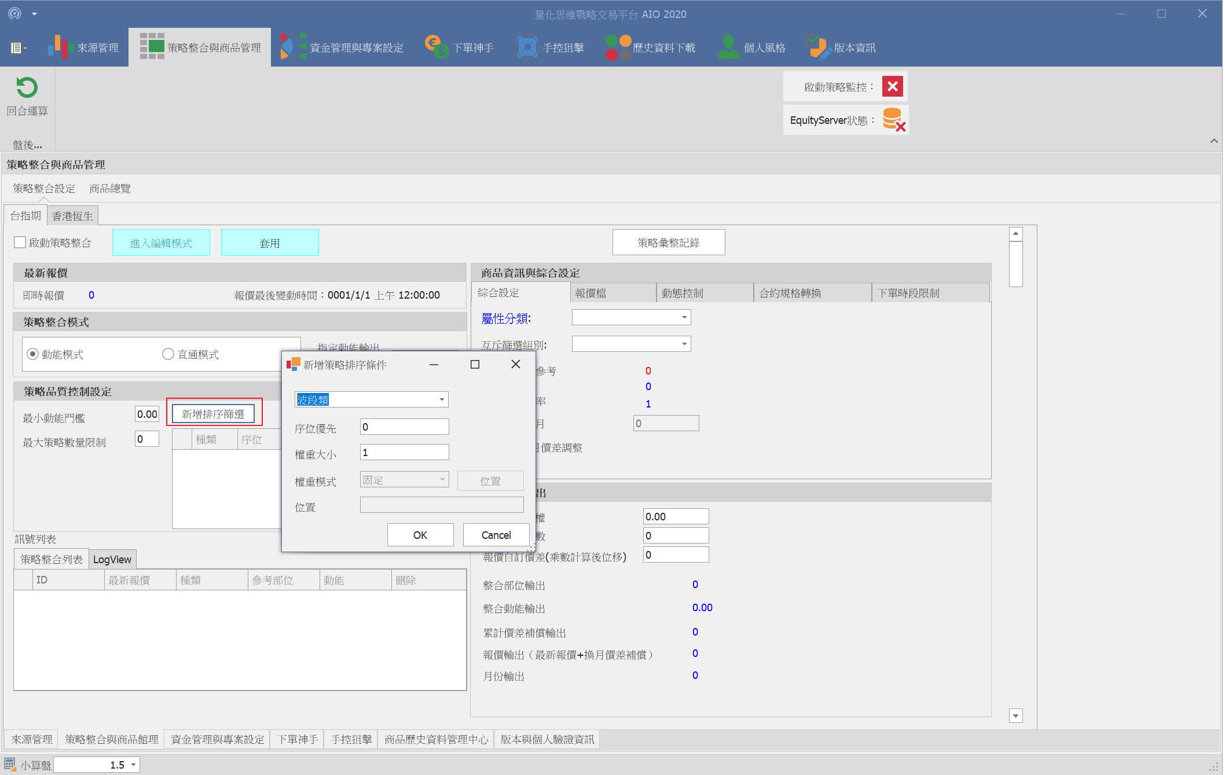Open the 權重模式 固定 dropdown

[442, 479]
